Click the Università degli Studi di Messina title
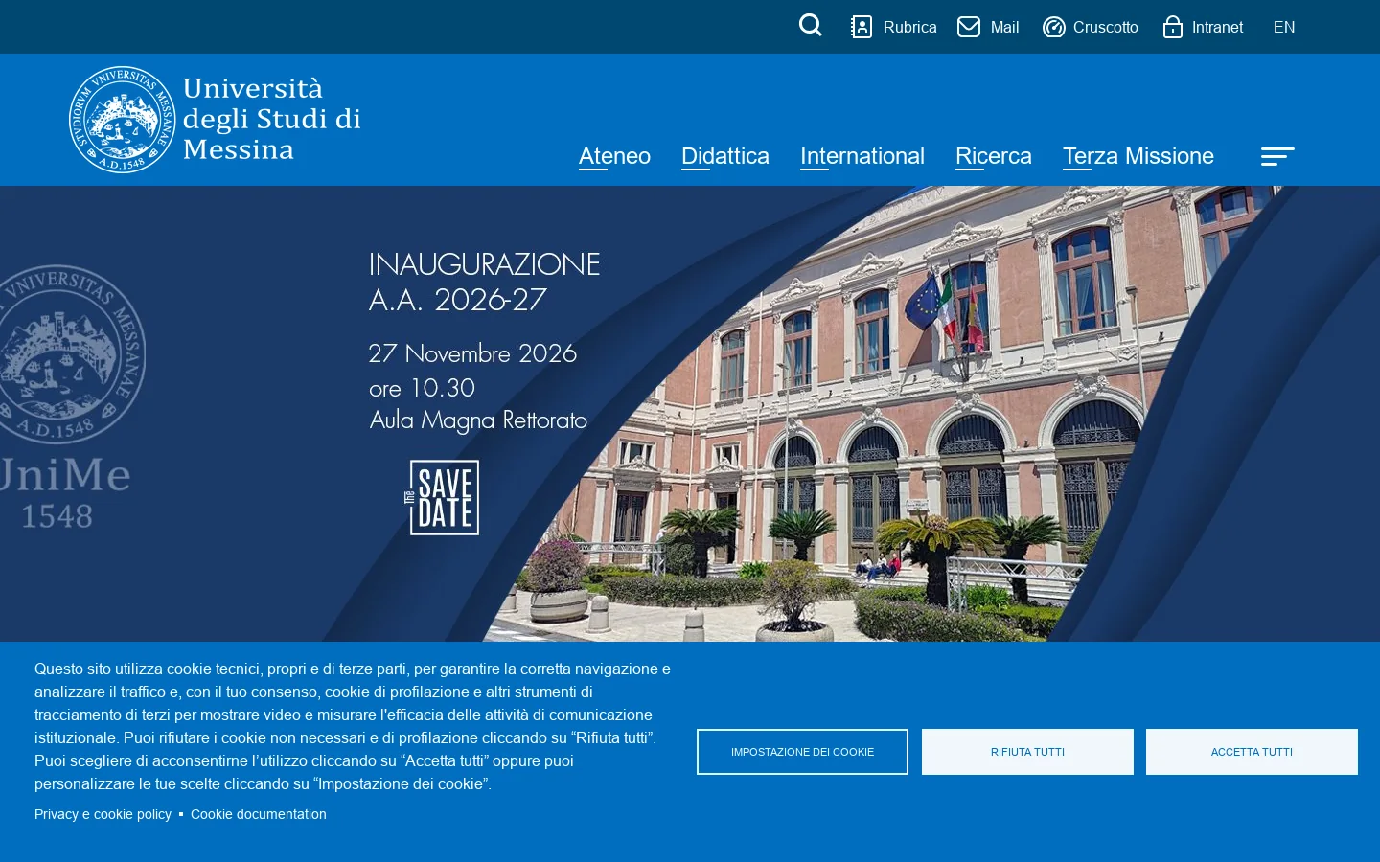Screen dimensions: 1380x862 click(272, 119)
